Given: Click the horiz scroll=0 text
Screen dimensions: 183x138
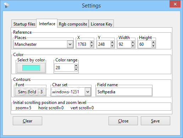Looking at the screenshot, I should [x=51, y=108].
